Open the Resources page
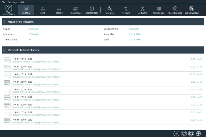206x137 pixels. (110, 10)
